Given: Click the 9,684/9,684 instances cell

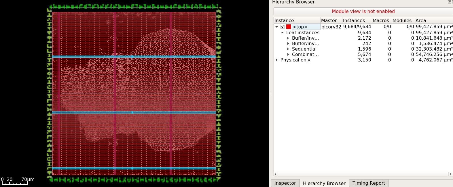Looking at the screenshot, I should tap(357, 27).
